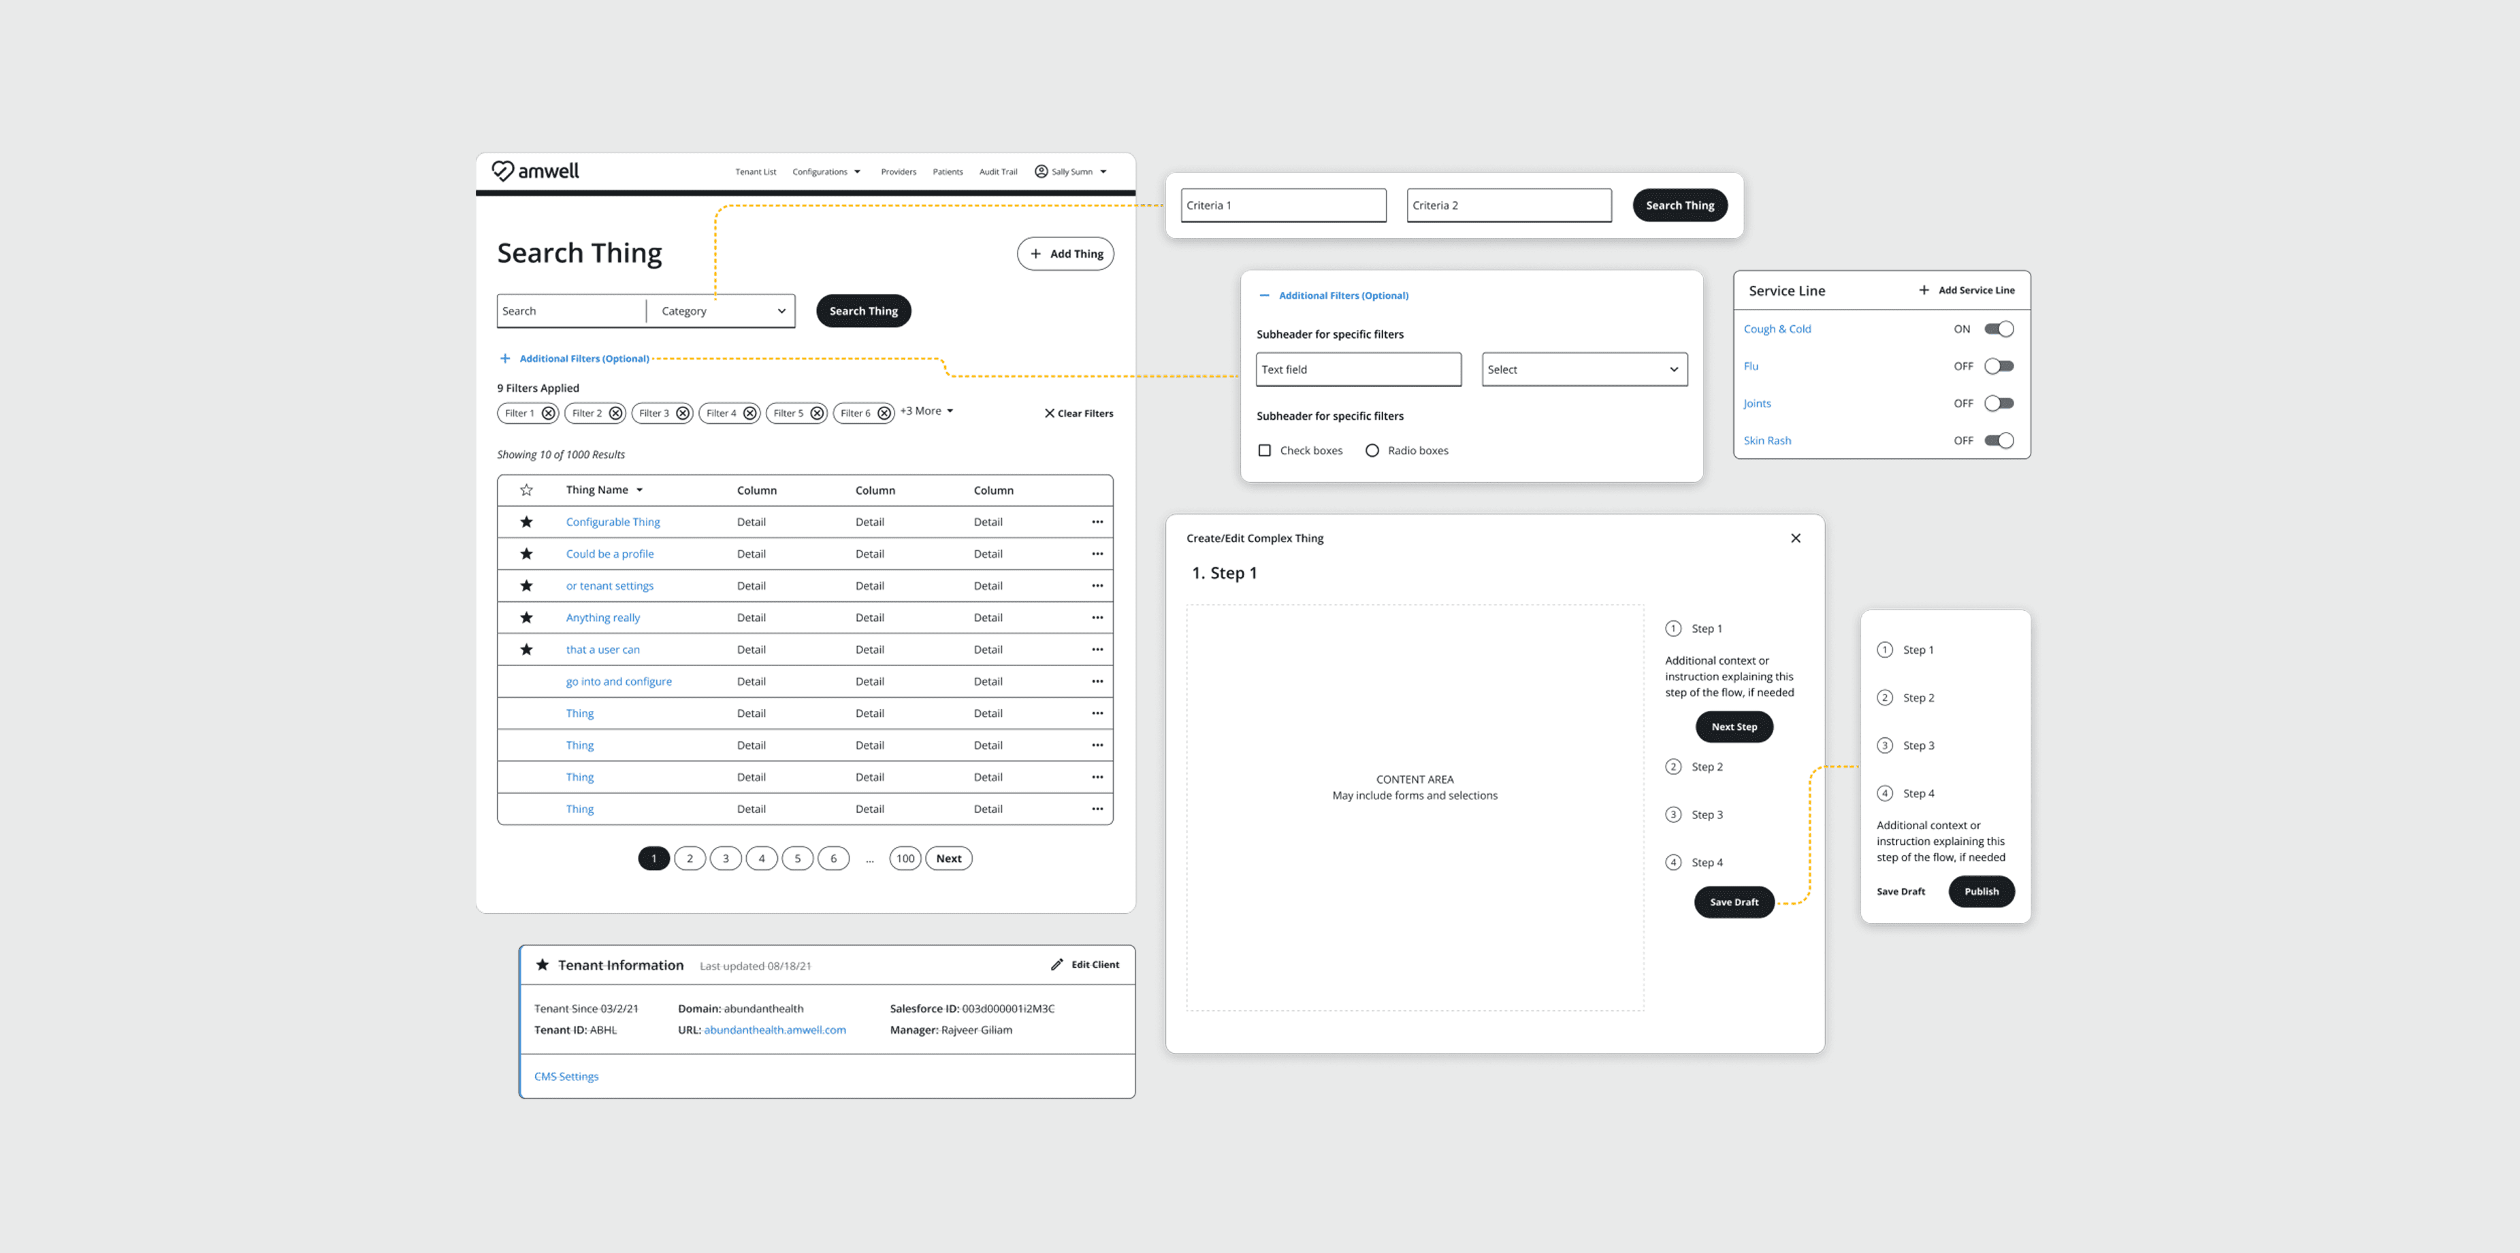The height and width of the screenshot is (1253, 2520).
Task: Tick the Check boxes checkbox
Action: click(1264, 450)
